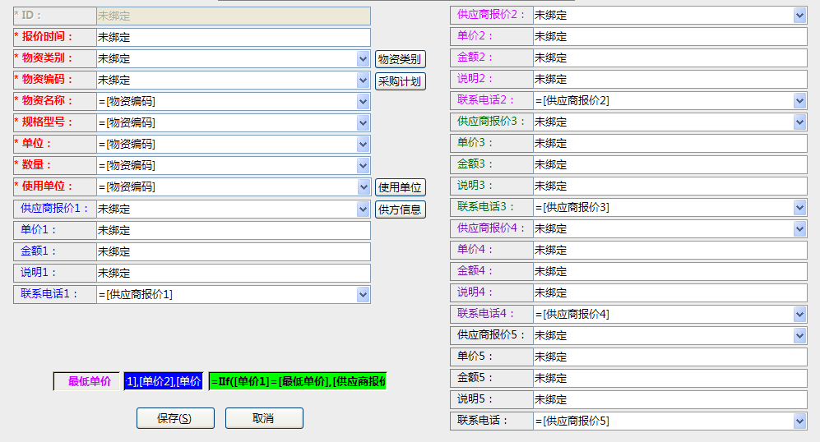The width and height of the screenshot is (820, 442).
Task: Expand the 使用单位 dropdown arrow
Action: (x=363, y=187)
